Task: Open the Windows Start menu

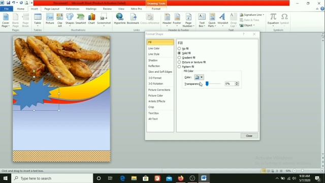Action: (x=6, y=178)
